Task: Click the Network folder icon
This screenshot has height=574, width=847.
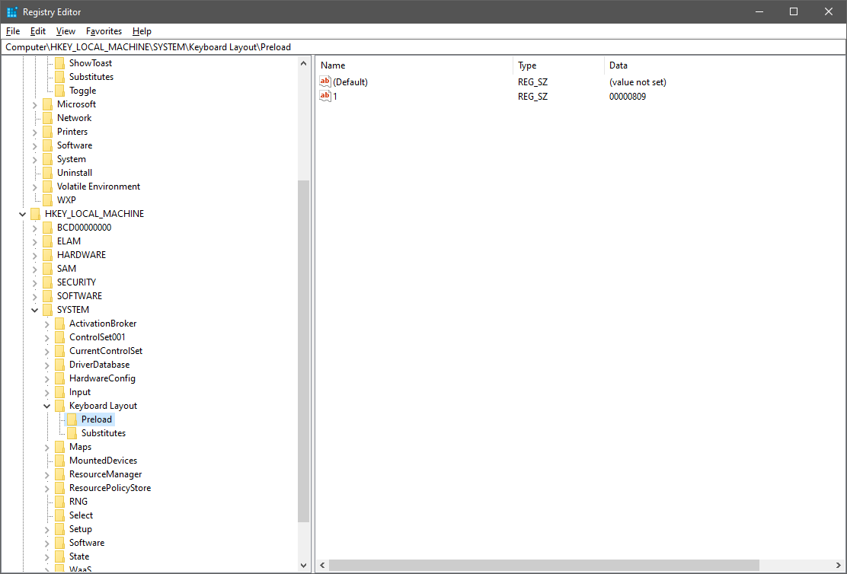Action: 48,118
